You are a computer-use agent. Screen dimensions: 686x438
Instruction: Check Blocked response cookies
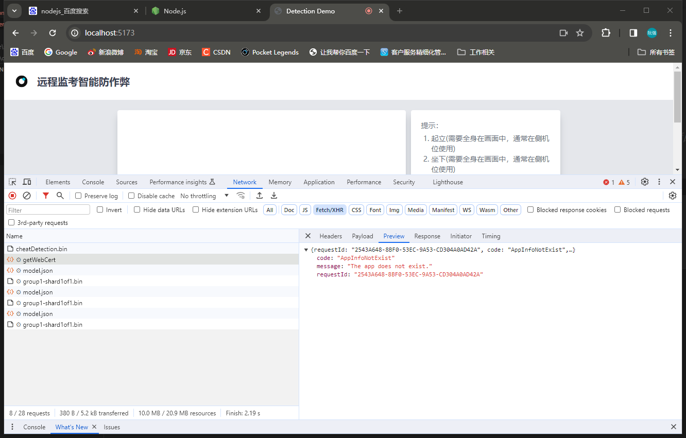[x=530, y=209]
